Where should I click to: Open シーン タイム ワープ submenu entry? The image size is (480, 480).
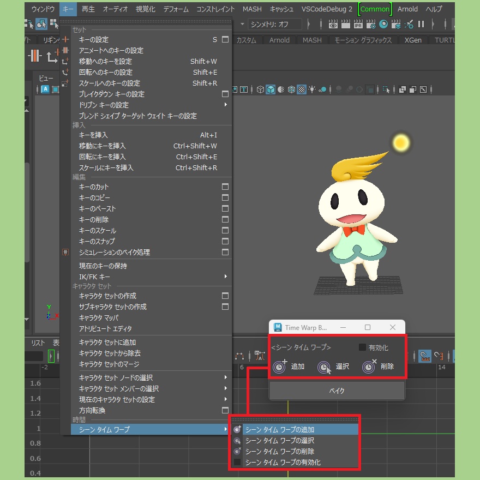click(x=151, y=429)
